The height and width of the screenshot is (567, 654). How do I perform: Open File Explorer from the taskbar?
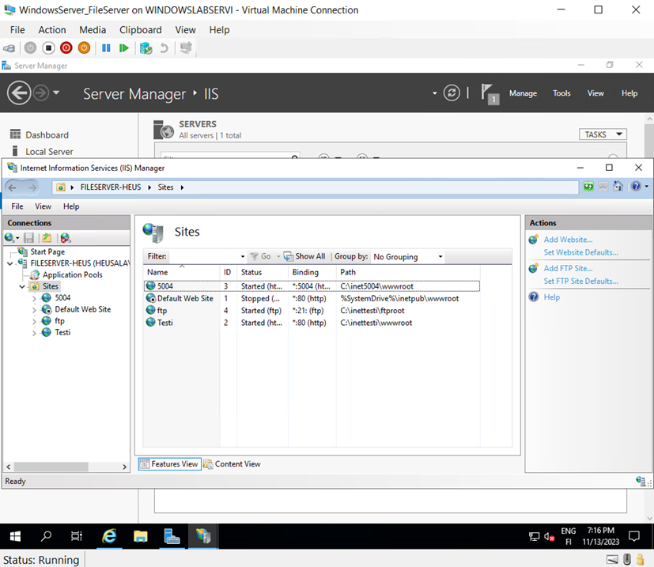(x=141, y=536)
